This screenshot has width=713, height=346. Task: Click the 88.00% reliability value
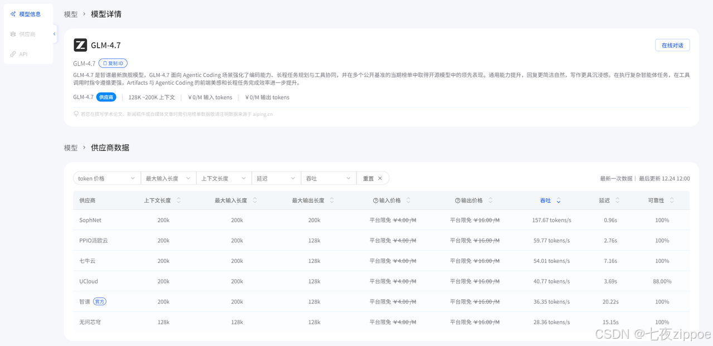click(662, 281)
